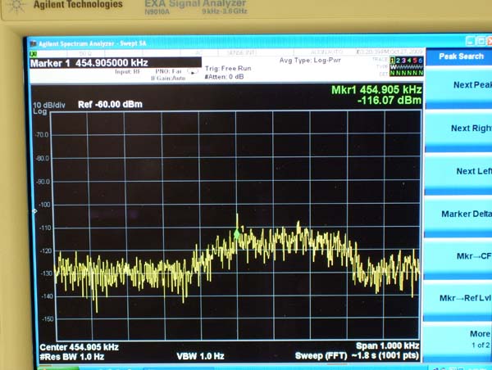Click the Trig: Free Run status text
This screenshot has width=492, height=370.
pos(228,68)
